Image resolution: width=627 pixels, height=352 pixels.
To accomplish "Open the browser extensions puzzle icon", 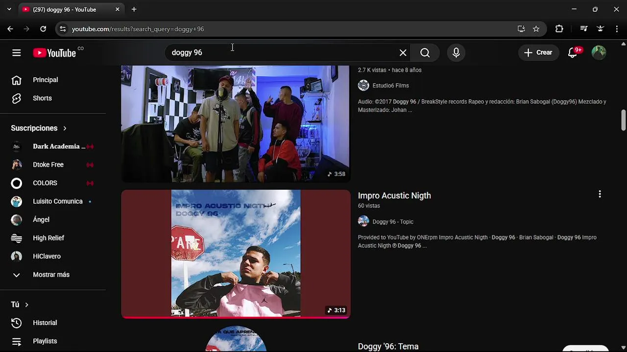I will pyautogui.click(x=559, y=29).
